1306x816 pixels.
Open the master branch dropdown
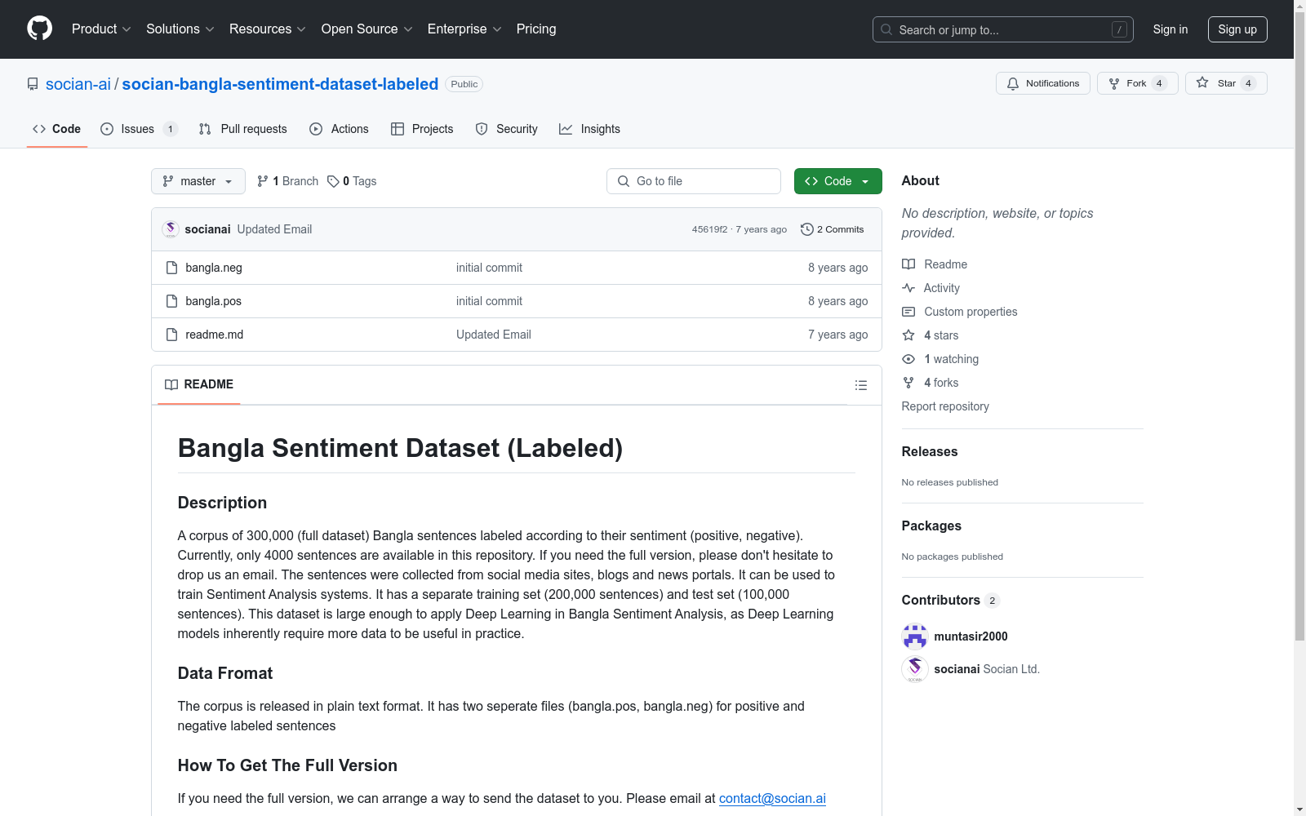click(198, 181)
